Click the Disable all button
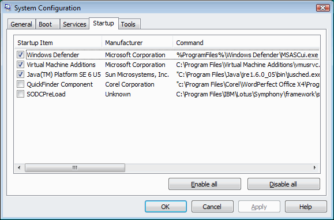The image size is (334, 220). tap(283, 184)
